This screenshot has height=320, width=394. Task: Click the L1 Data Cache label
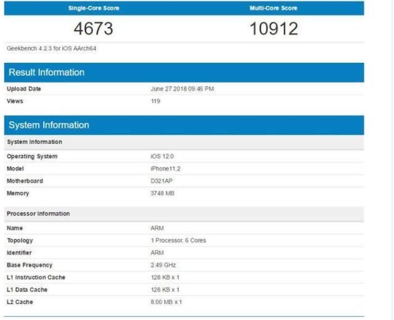coord(27,290)
